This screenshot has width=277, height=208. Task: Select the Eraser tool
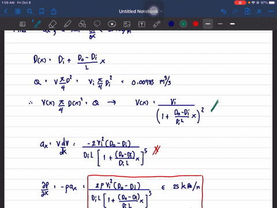[53, 24]
